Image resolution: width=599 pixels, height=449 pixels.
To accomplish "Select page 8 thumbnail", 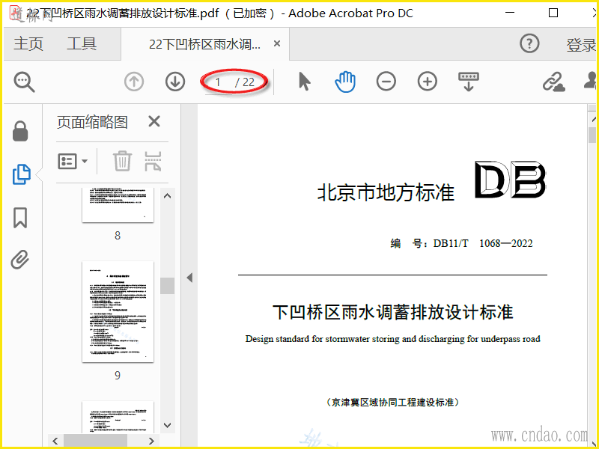I will coord(118,205).
